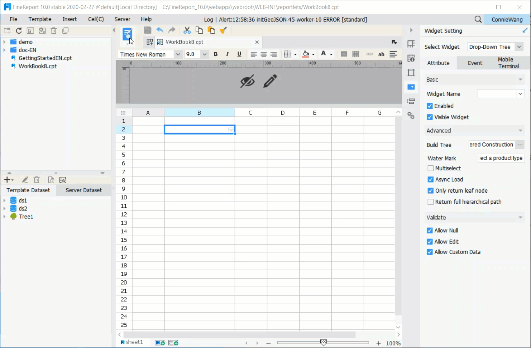Click the Log link in the title bar
531x348 pixels.
pos(209,19)
